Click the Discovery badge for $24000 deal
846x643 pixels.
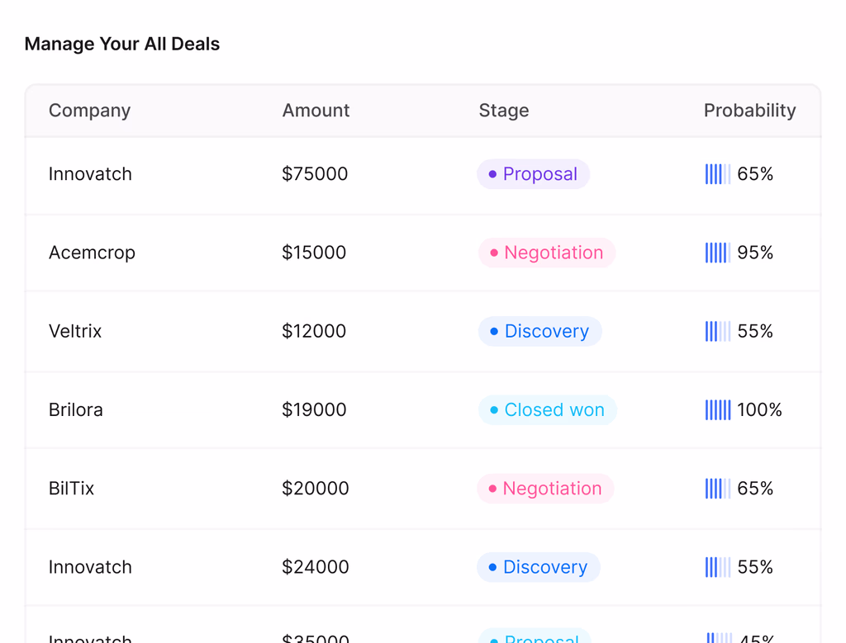coord(539,568)
